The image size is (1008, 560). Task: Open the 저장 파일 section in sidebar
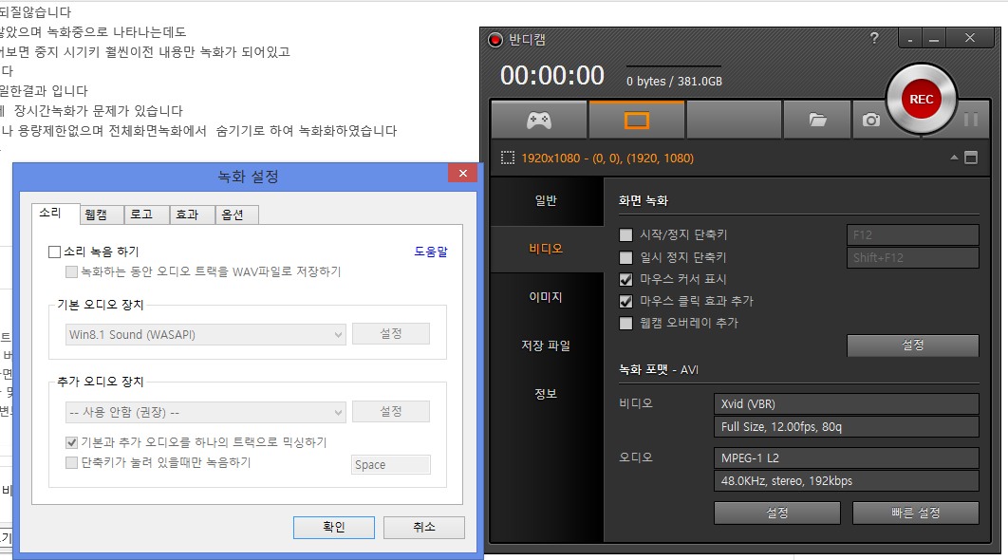coord(547,345)
